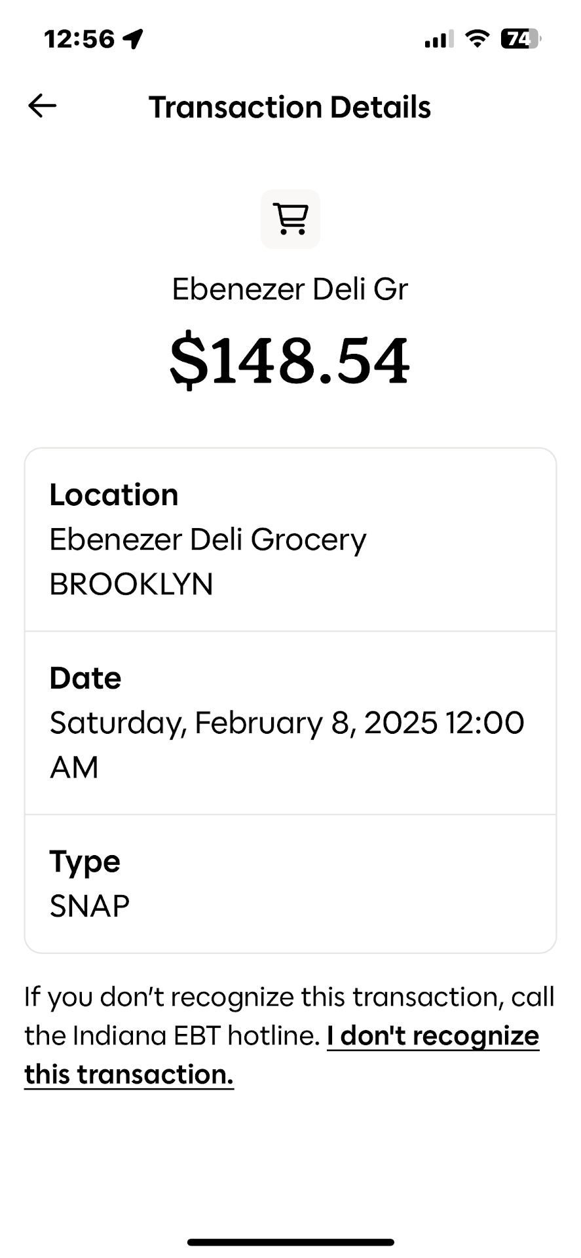Tap the Ebenezer Deli Grocery location text
This screenshot has height=1258, width=581.
208,539
